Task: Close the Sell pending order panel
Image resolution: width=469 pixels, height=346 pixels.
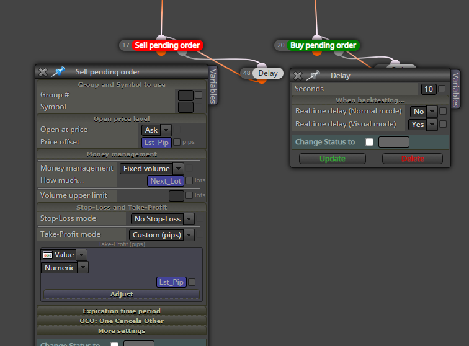Action: pyautogui.click(x=43, y=72)
